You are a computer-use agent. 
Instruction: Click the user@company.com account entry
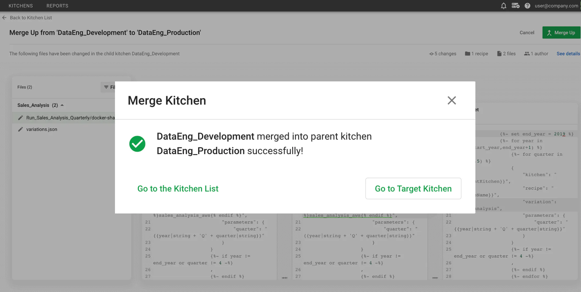(x=556, y=5)
